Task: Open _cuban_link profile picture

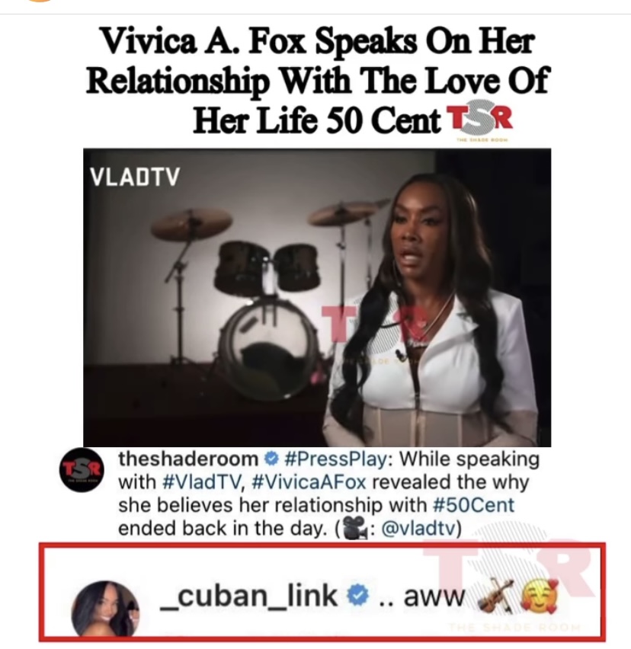Action: [105, 609]
